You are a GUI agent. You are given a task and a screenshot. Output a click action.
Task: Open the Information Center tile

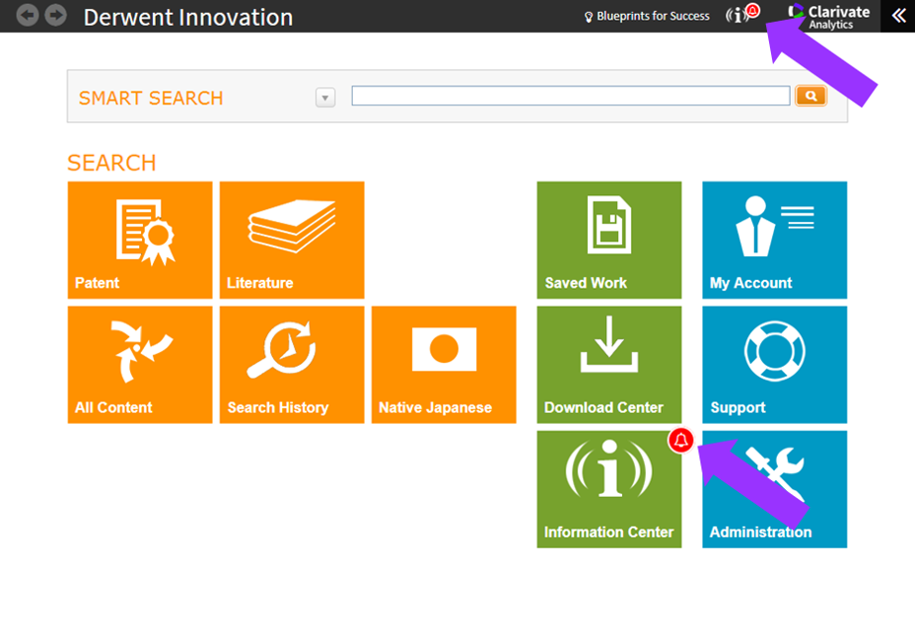pos(608,488)
